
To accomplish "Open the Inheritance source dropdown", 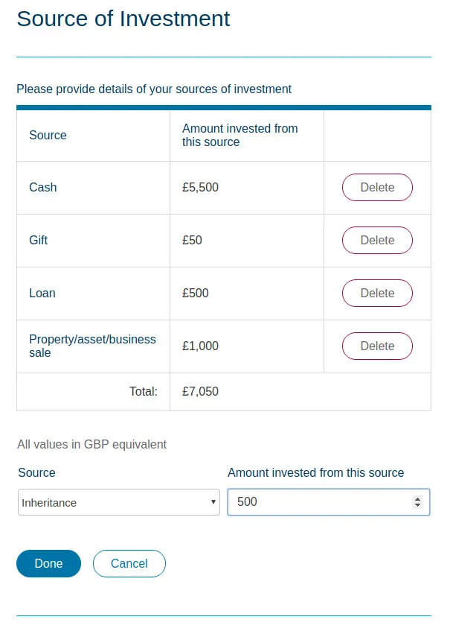I will [119, 502].
